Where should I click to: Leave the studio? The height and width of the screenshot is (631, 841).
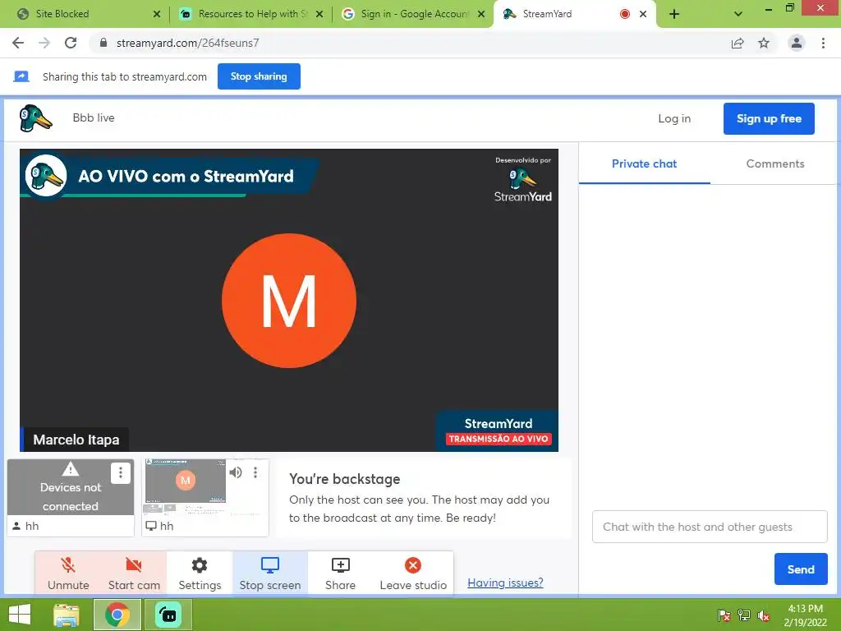pos(413,573)
